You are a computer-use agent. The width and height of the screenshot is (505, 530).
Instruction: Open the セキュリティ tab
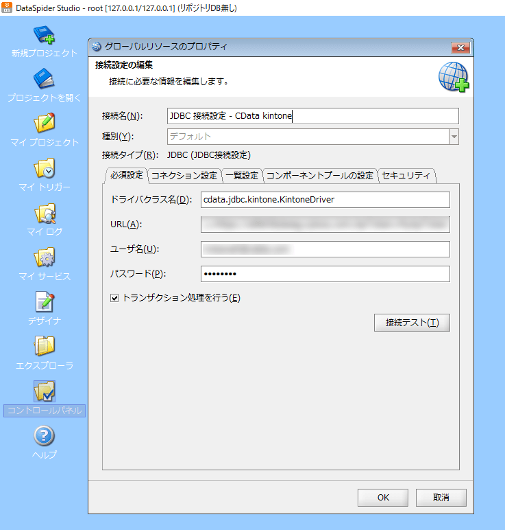406,176
